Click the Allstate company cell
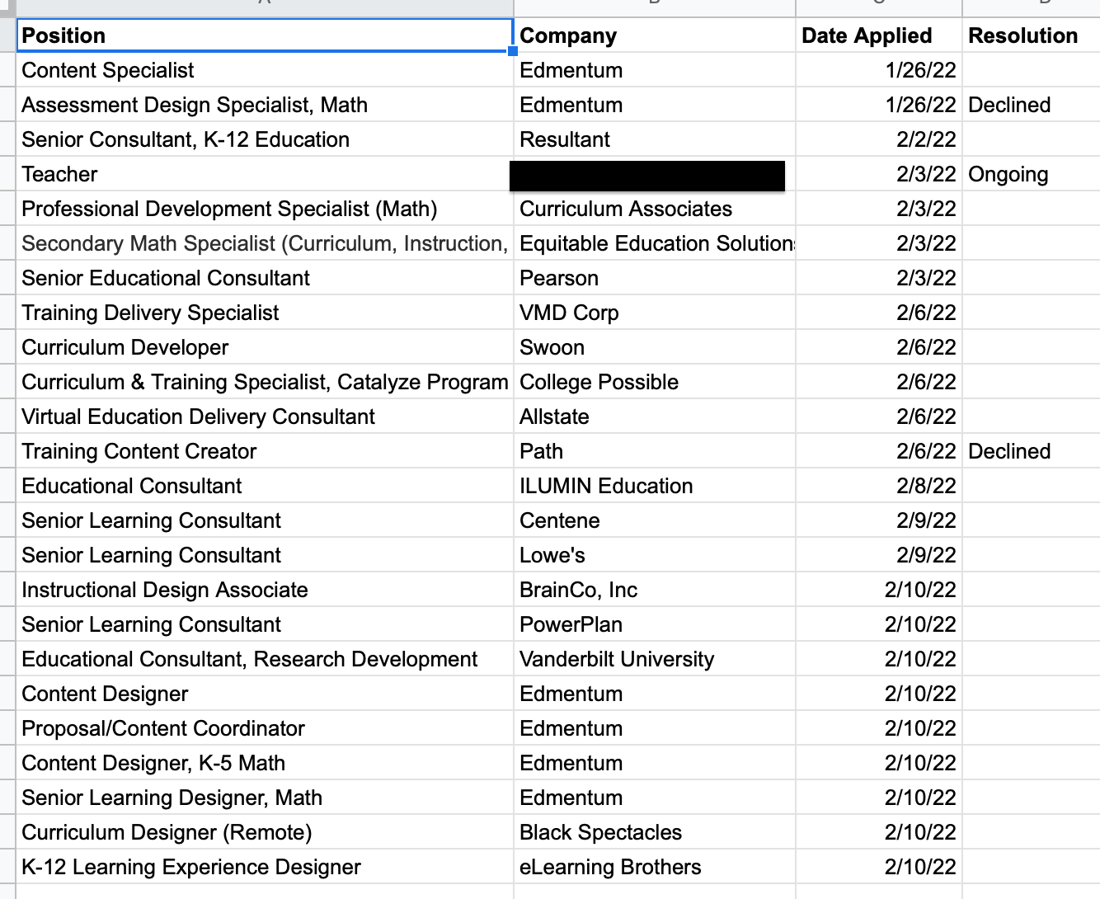 coord(654,417)
